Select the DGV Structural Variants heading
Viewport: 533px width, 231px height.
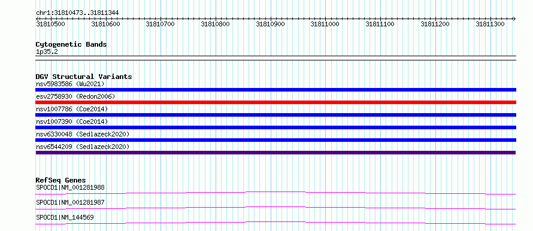(84, 77)
